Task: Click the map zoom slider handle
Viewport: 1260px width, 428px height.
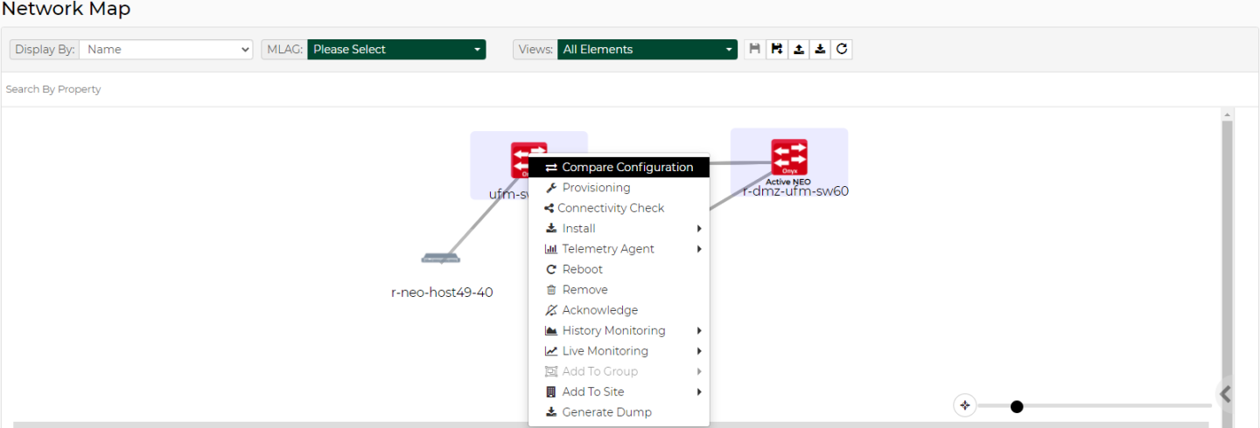Action: pyautogui.click(x=1017, y=406)
